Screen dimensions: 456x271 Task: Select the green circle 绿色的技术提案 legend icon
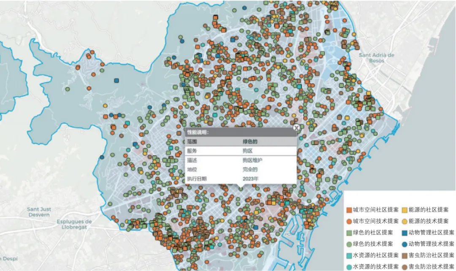coord(349,244)
